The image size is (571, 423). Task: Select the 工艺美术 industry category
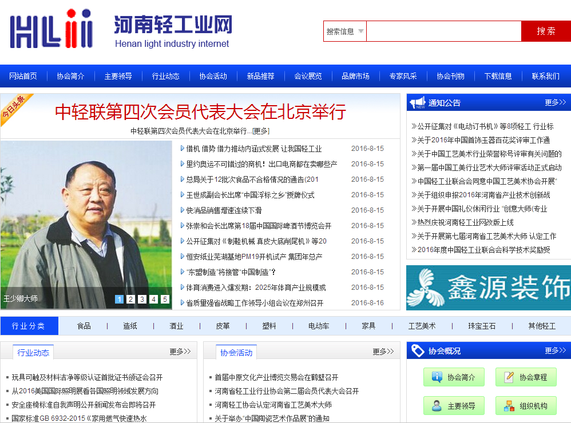coord(422,326)
